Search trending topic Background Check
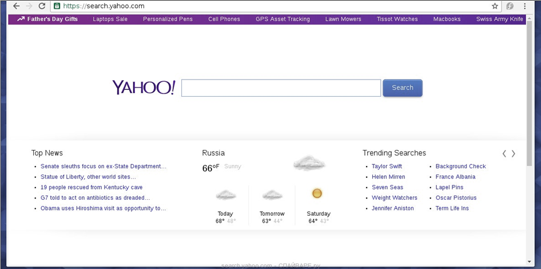Image resolution: width=541 pixels, height=269 pixels. 460,166
